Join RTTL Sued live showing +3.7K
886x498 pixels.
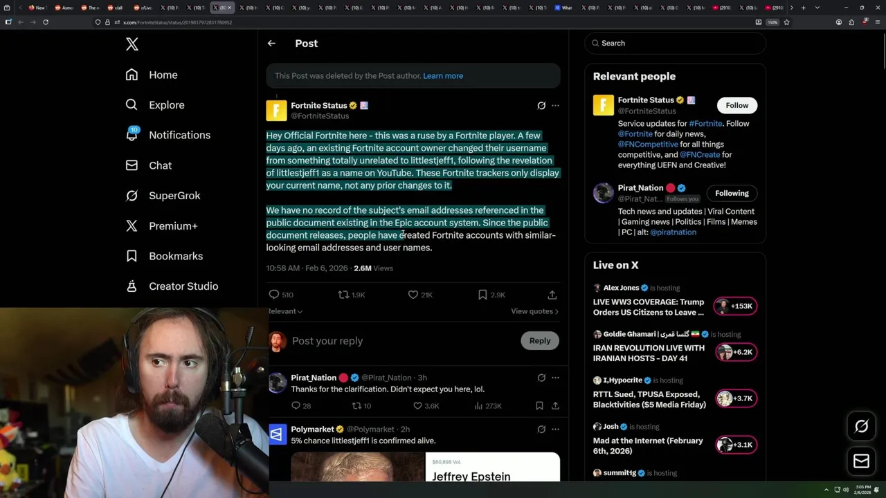736,399
